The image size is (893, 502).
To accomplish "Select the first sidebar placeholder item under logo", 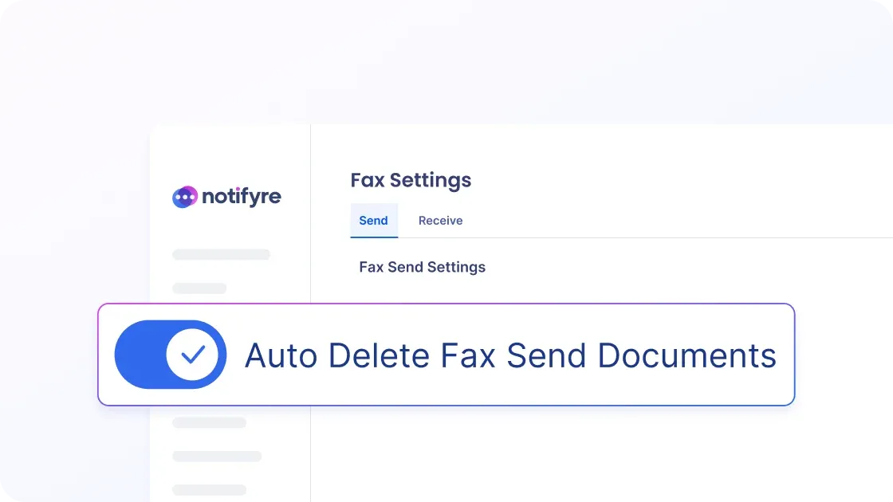I will 221,255.
